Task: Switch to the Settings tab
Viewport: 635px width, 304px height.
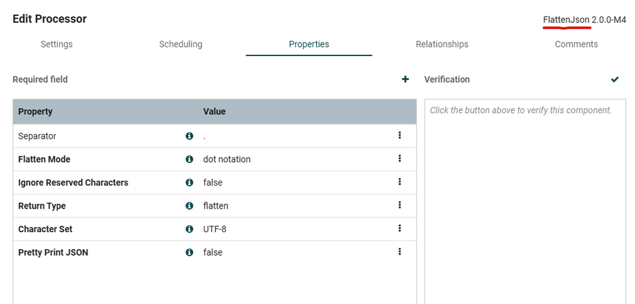Action: tap(57, 44)
